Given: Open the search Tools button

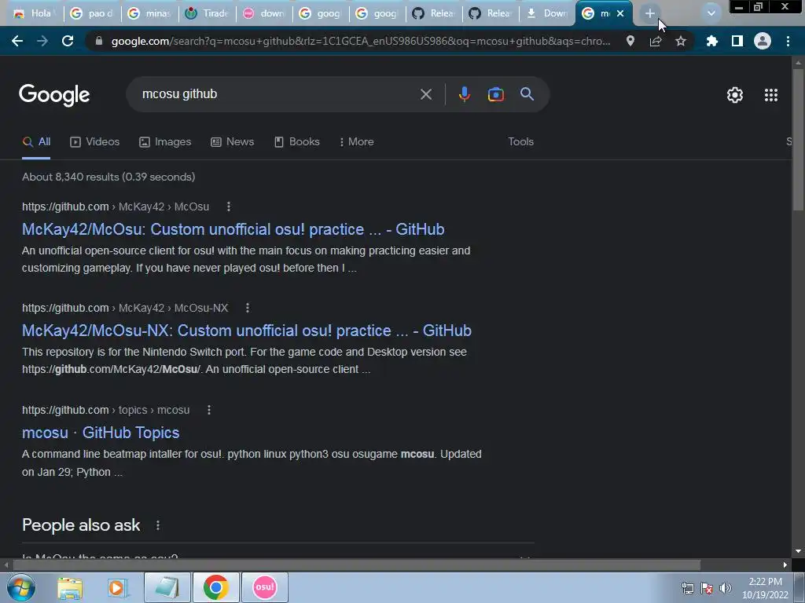Looking at the screenshot, I should 520,142.
